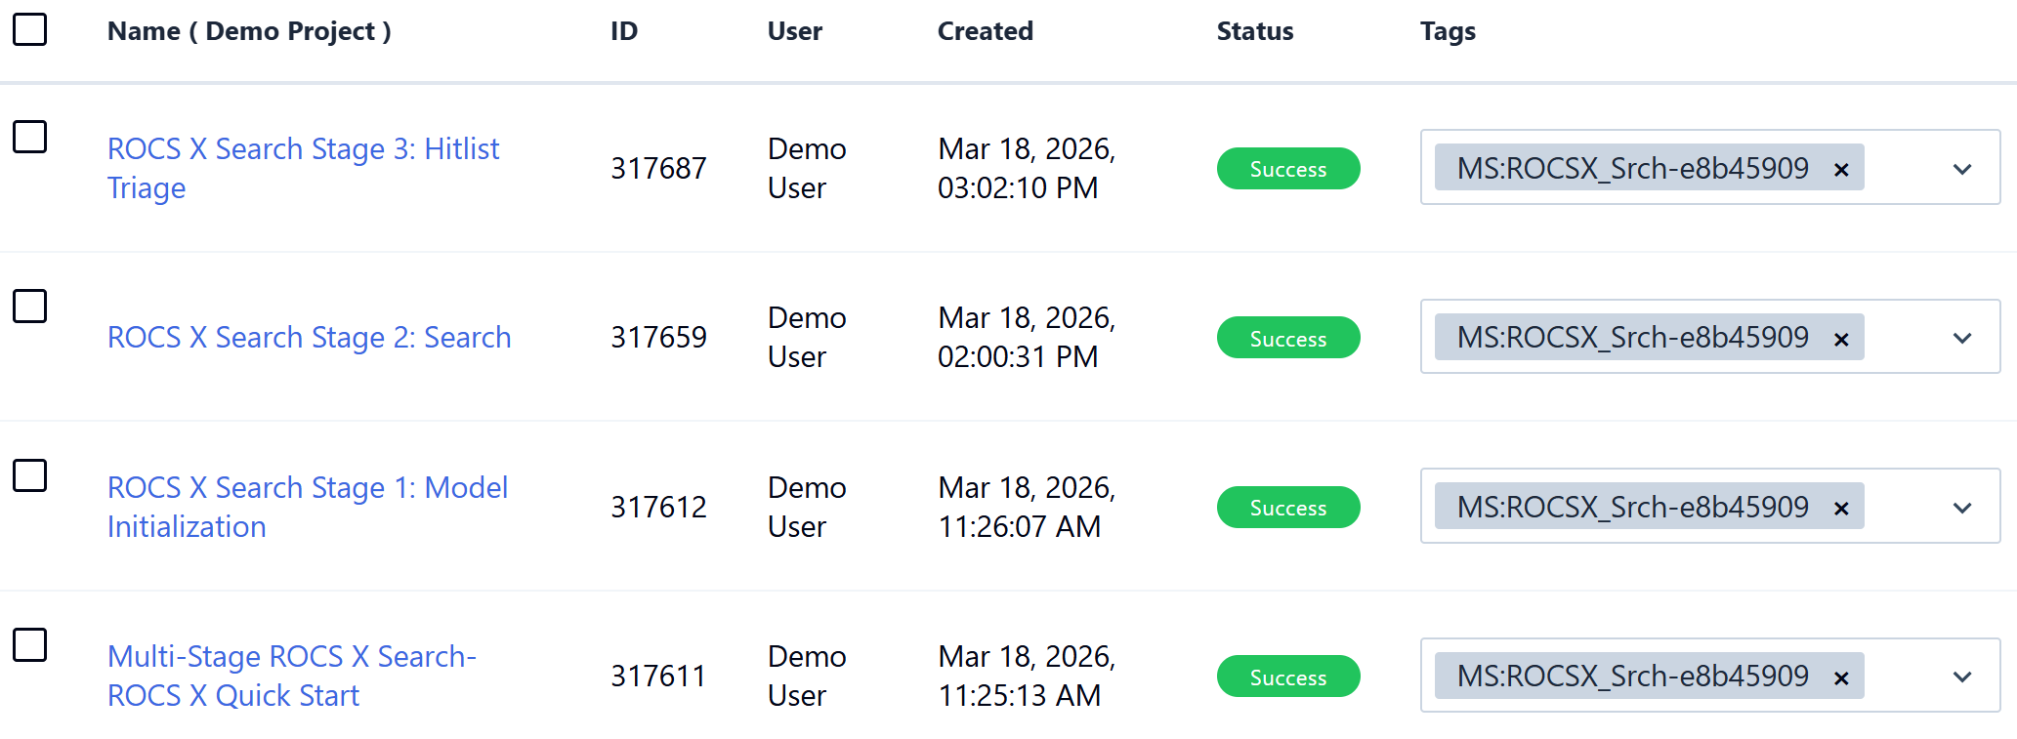The height and width of the screenshot is (739, 2017).
Task: Remove tag from job 317687 row
Action: coord(1841,170)
